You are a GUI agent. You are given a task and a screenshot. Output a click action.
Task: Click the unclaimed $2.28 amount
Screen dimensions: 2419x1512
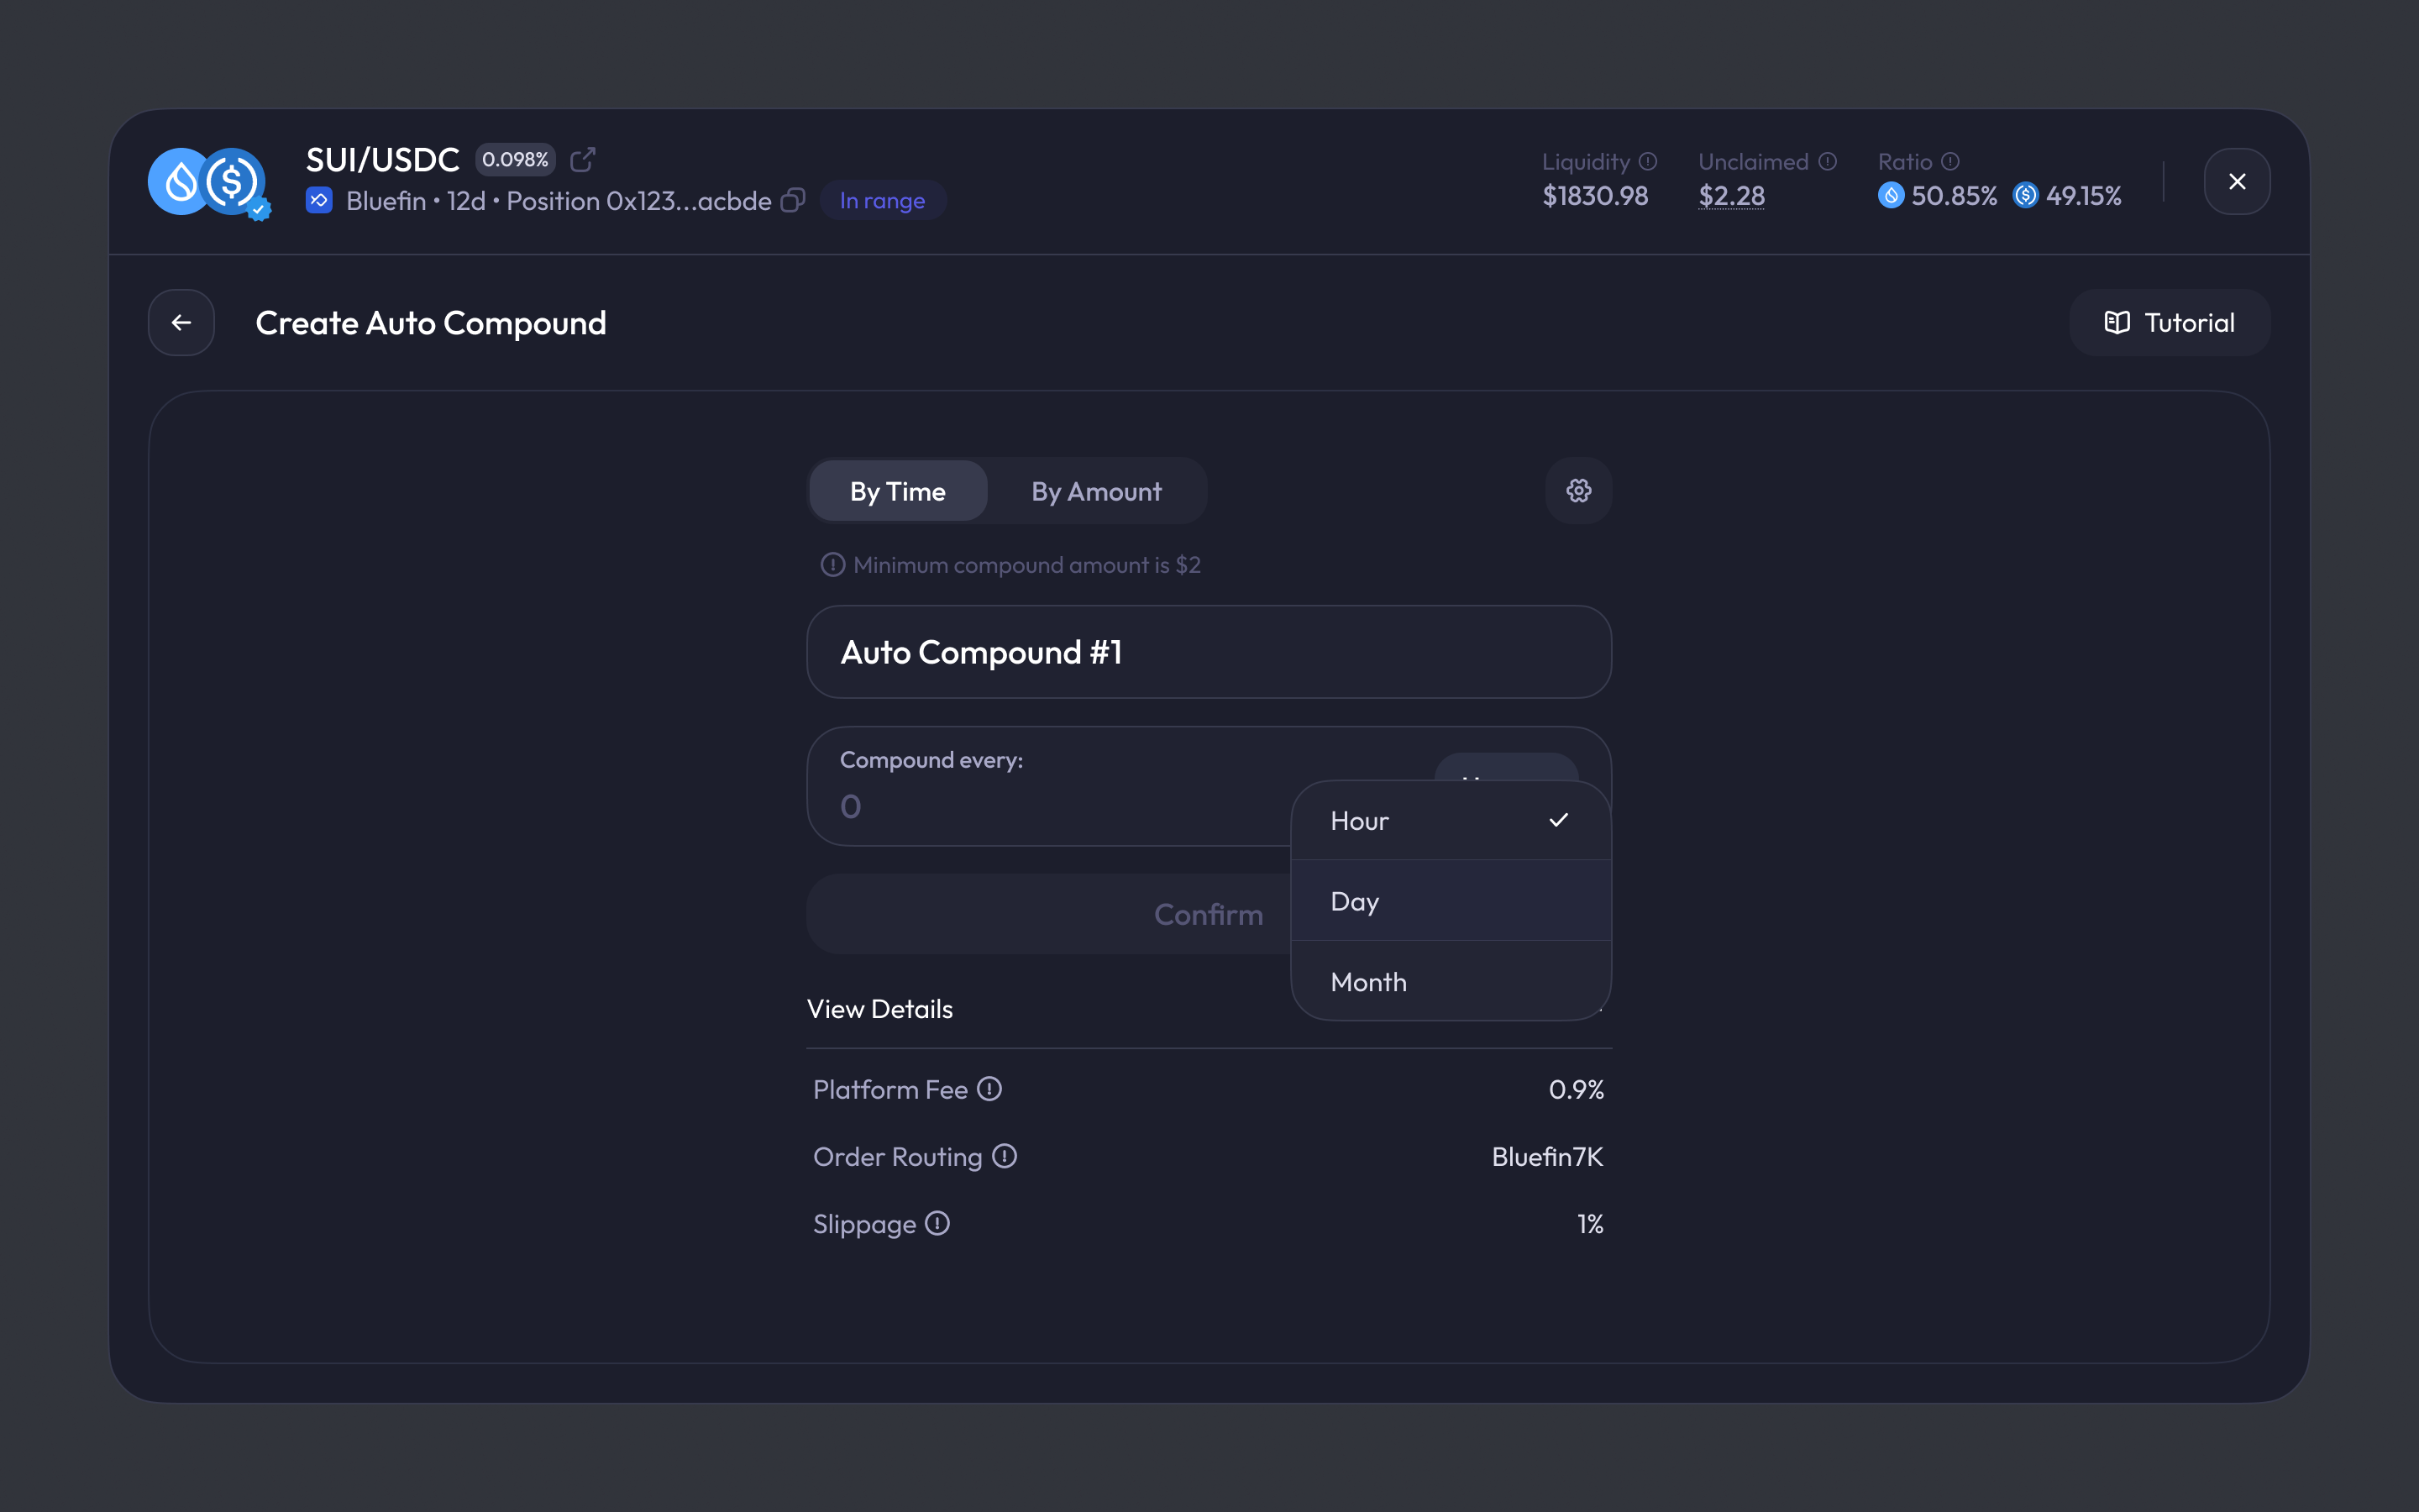pos(1731,196)
